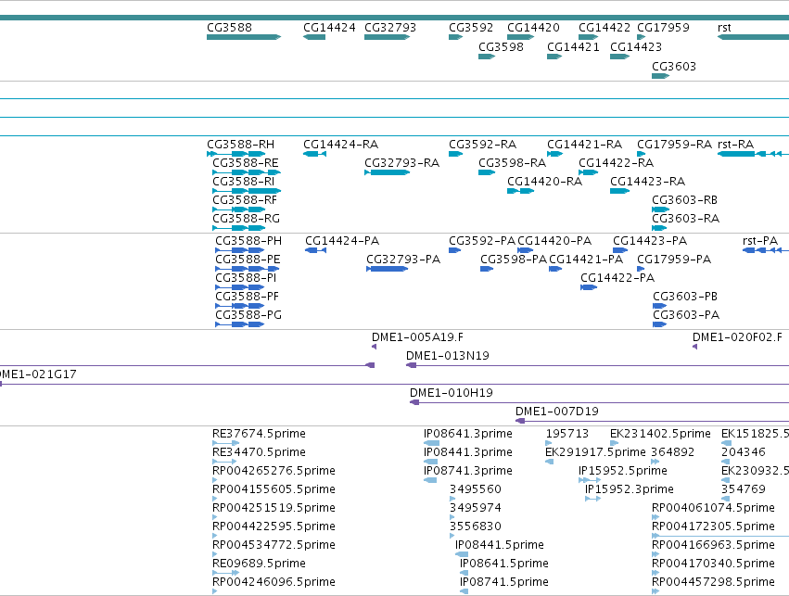The image size is (789, 596).
Task: Select the CG14420 gene feature
Action: tap(520, 37)
